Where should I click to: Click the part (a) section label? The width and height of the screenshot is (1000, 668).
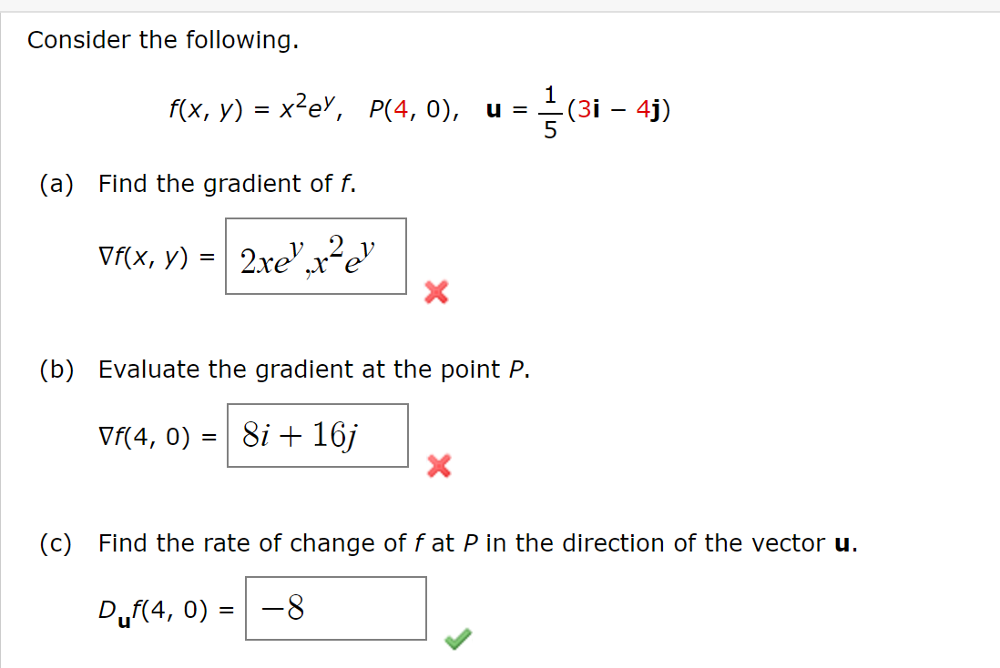pyautogui.click(x=59, y=183)
